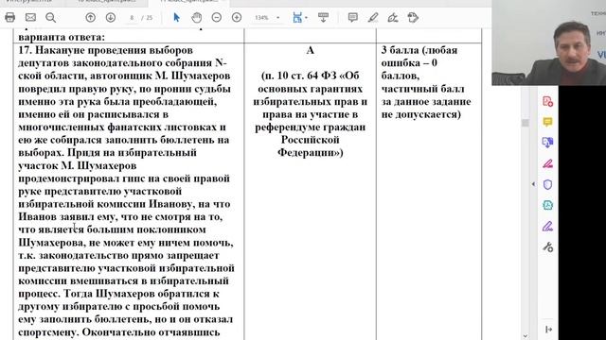
Task: Click the answer cell letter 'А'
Action: coord(310,50)
